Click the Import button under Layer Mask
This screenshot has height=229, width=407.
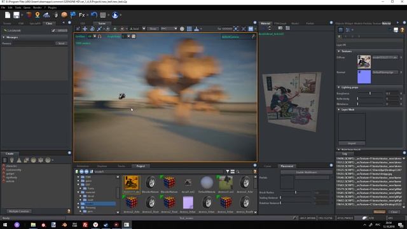pyautogui.click(x=352, y=143)
